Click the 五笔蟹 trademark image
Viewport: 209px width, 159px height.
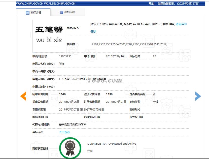49,36
